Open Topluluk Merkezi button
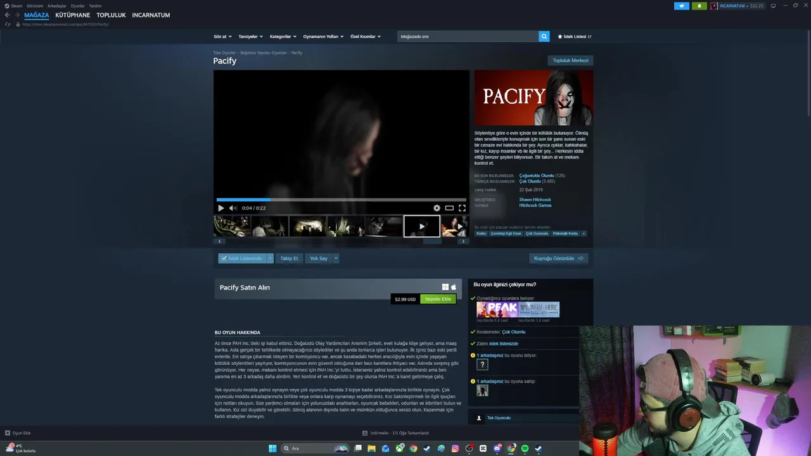The height and width of the screenshot is (456, 811). click(x=570, y=60)
